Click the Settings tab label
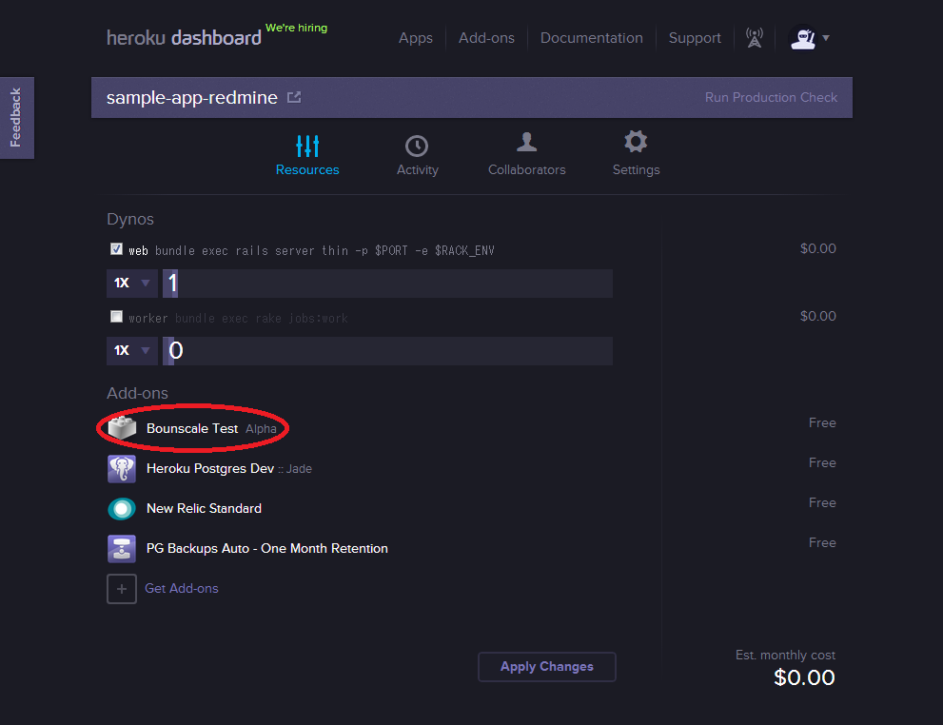The width and height of the screenshot is (943, 725). pyautogui.click(x=637, y=170)
